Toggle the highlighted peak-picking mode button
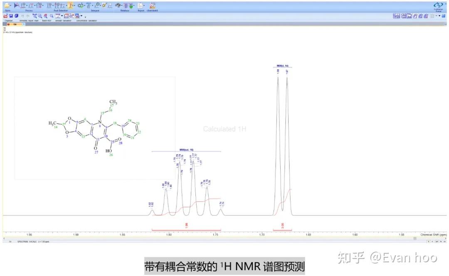 [x=71, y=5]
